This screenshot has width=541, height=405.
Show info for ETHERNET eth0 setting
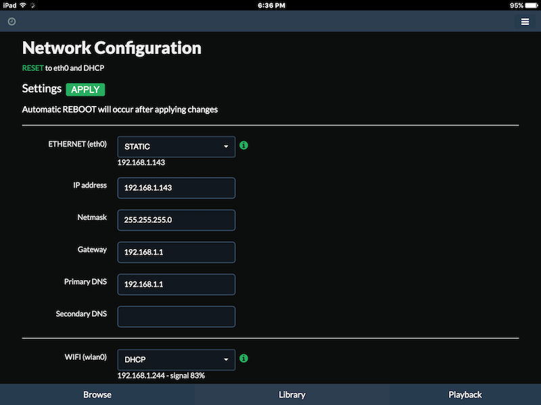(243, 145)
